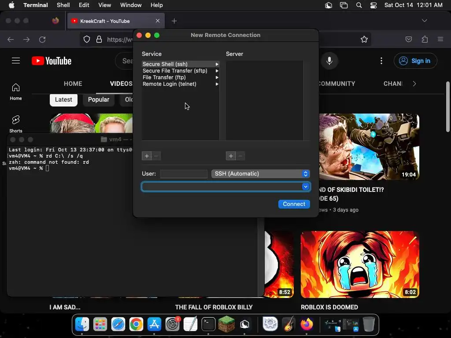Select the KreekCraft - YouTube tab

(116, 21)
